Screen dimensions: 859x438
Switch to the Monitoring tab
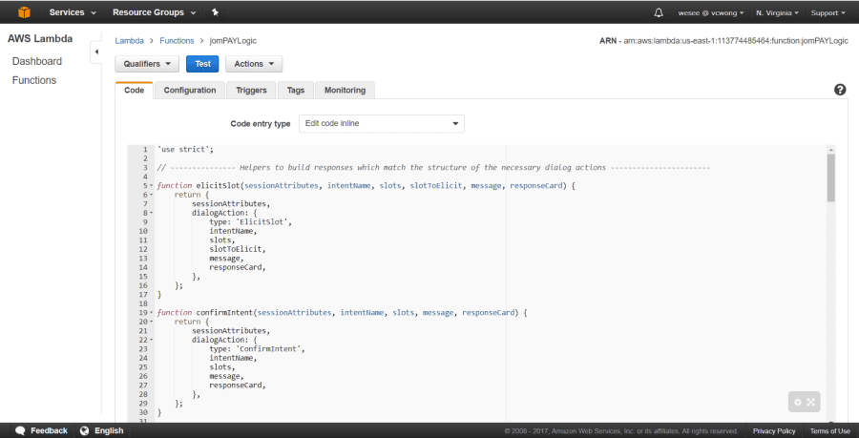[x=346, y=91]
